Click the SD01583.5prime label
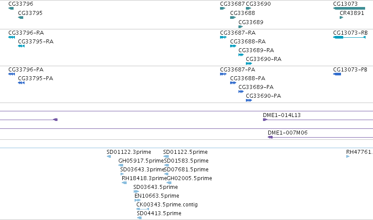The image size is (373, 220). coord(186,161)
